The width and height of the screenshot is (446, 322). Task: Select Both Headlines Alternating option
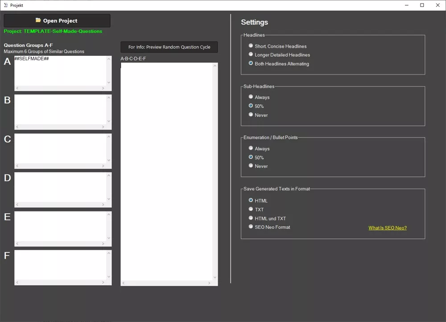[x=279, y=64]
